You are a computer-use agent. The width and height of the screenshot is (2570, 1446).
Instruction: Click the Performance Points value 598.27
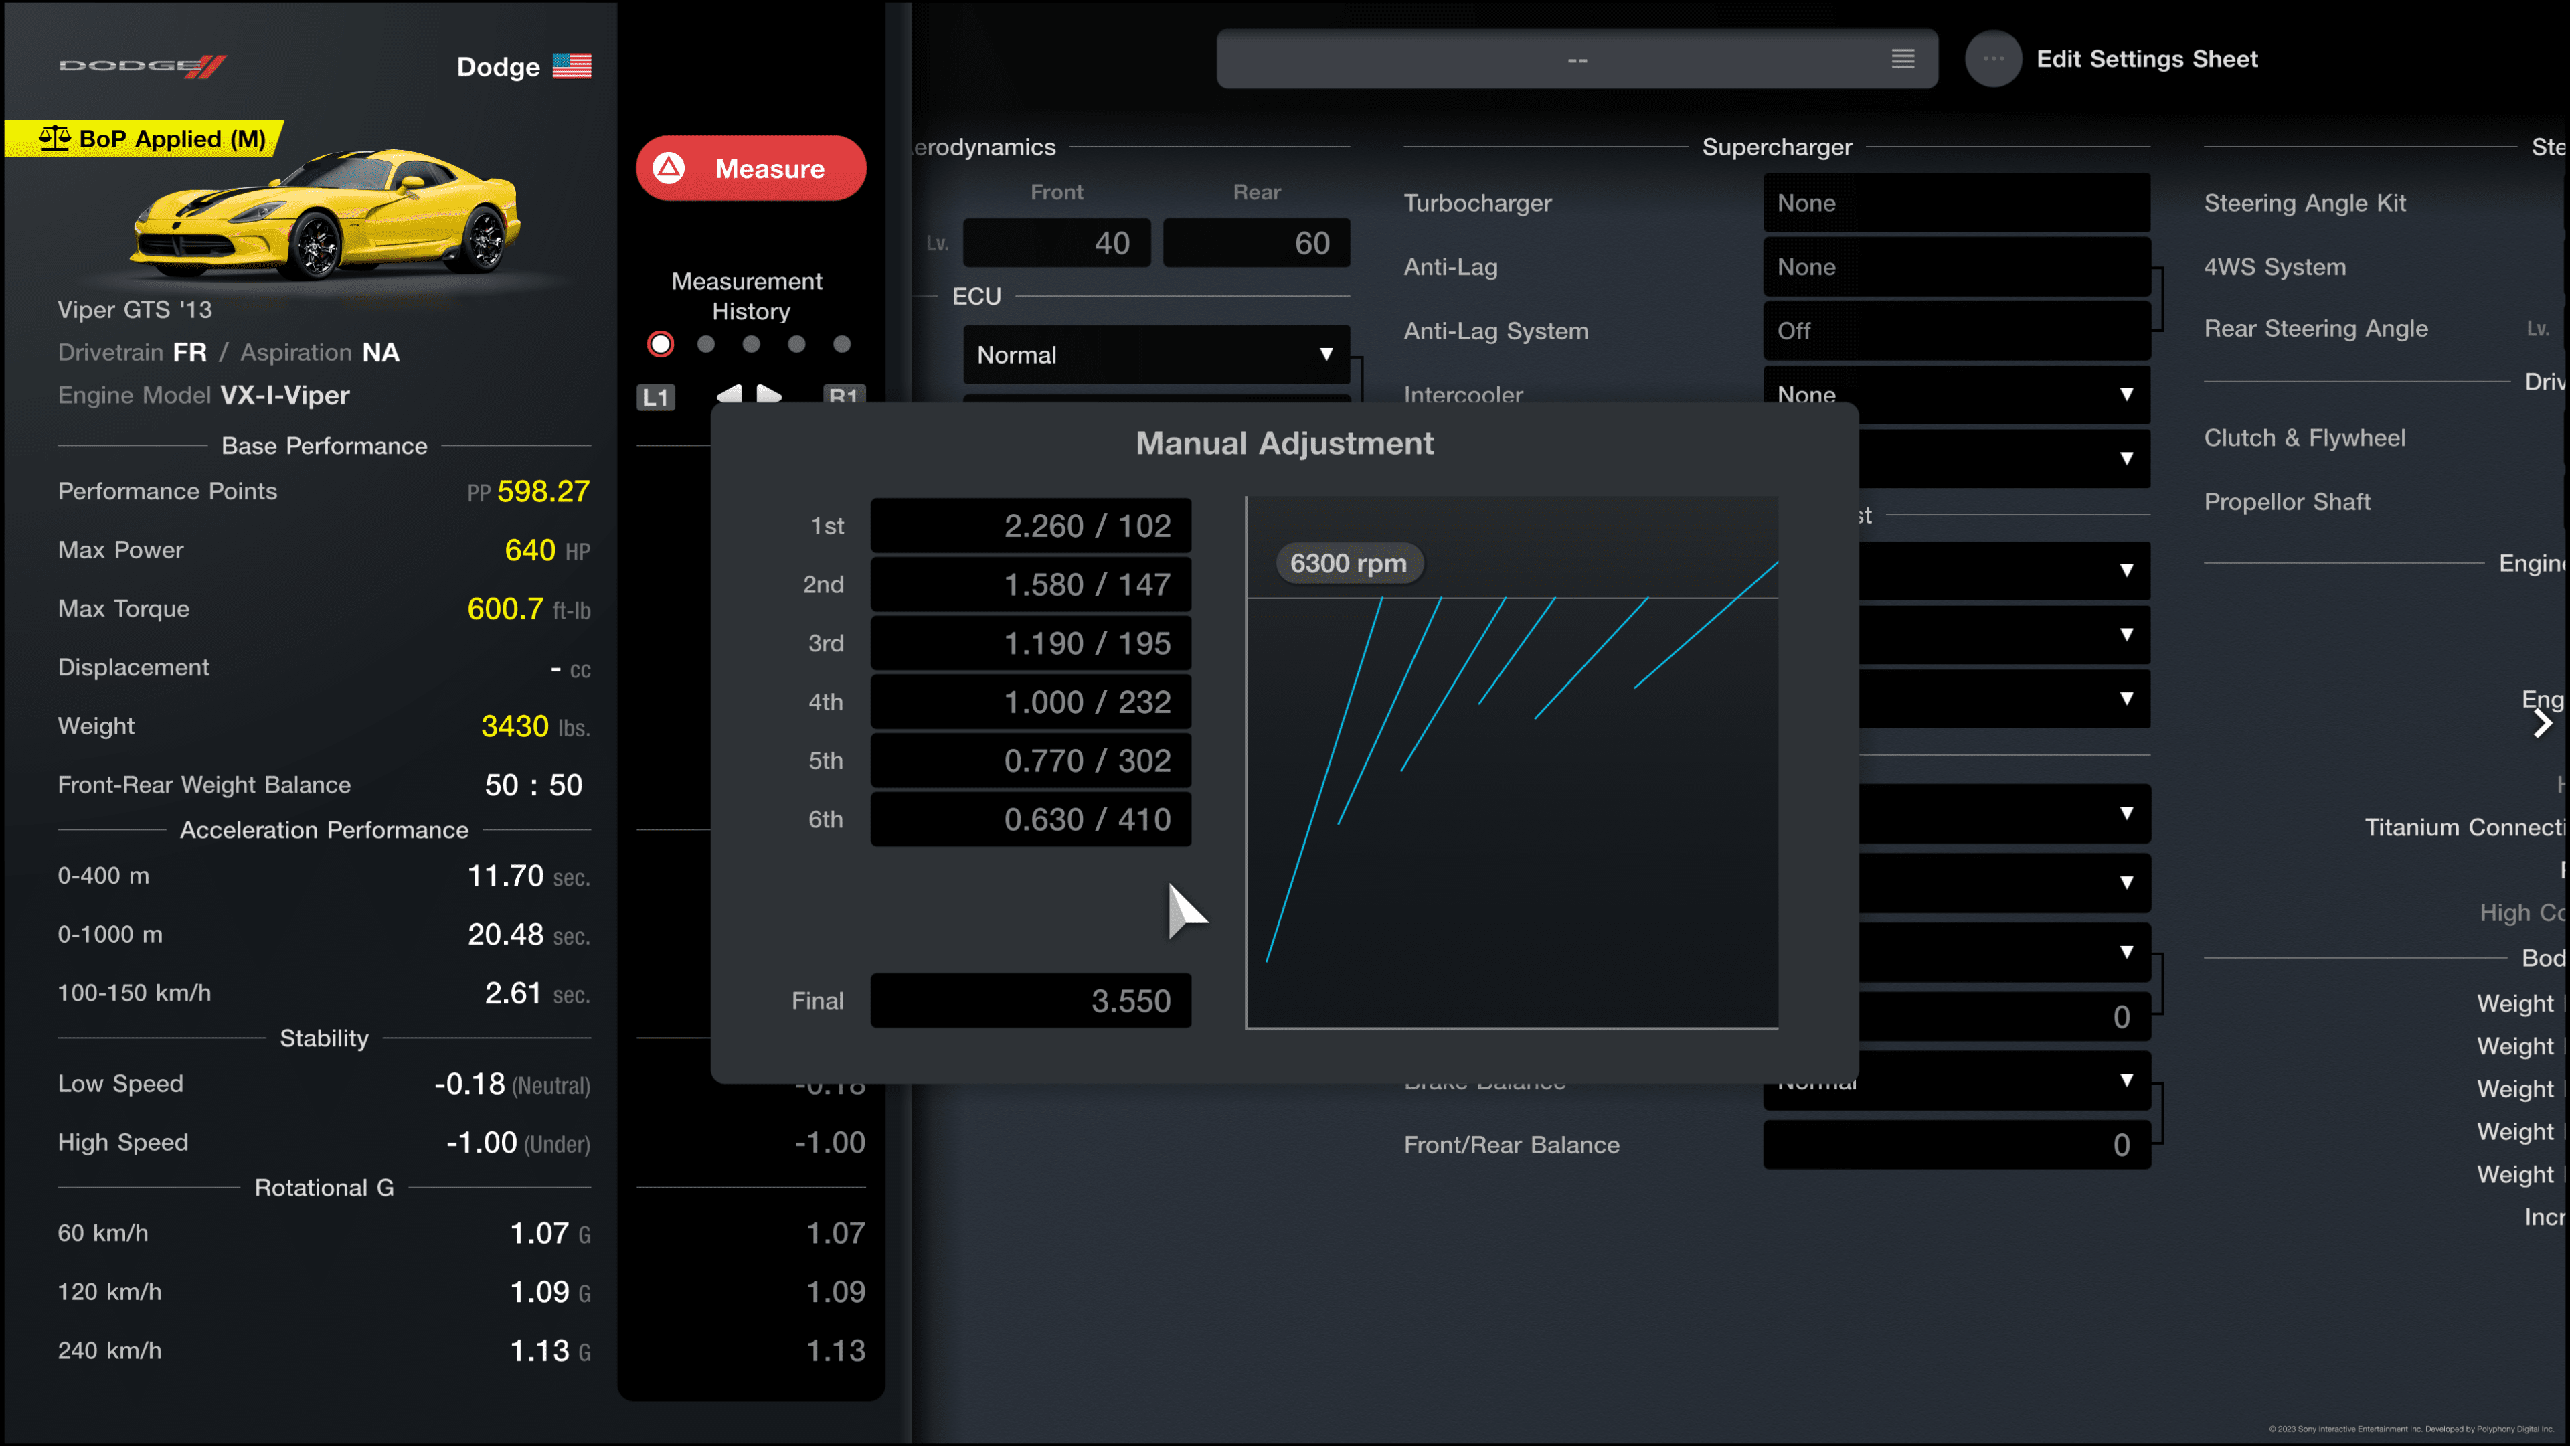[543, 491]
